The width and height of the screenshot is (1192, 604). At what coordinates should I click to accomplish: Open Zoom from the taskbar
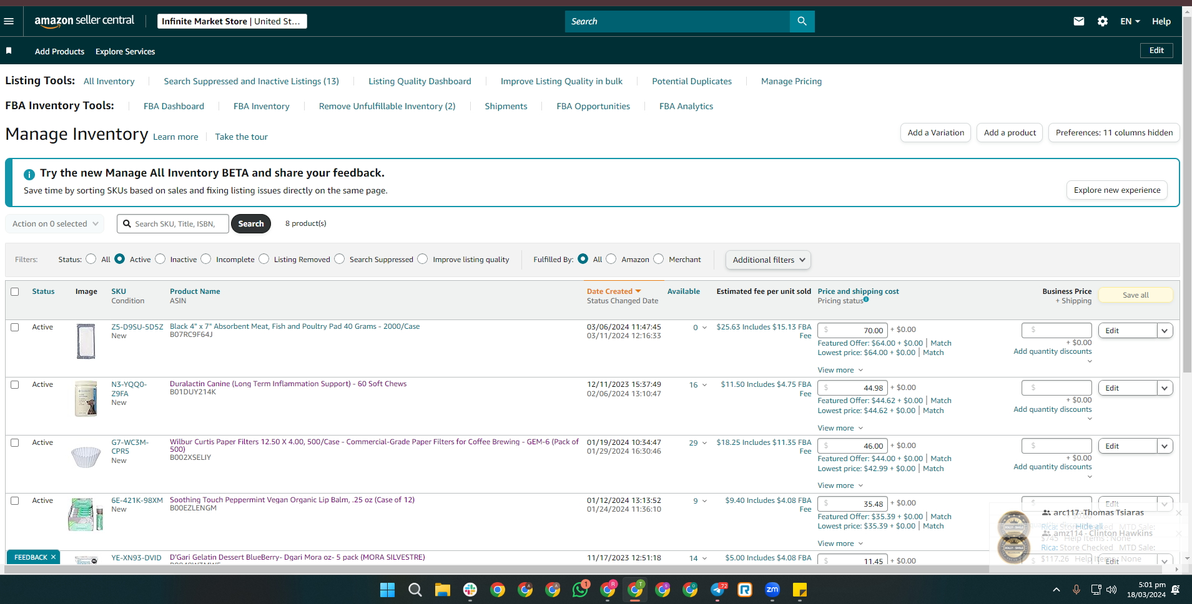[772, 590]
